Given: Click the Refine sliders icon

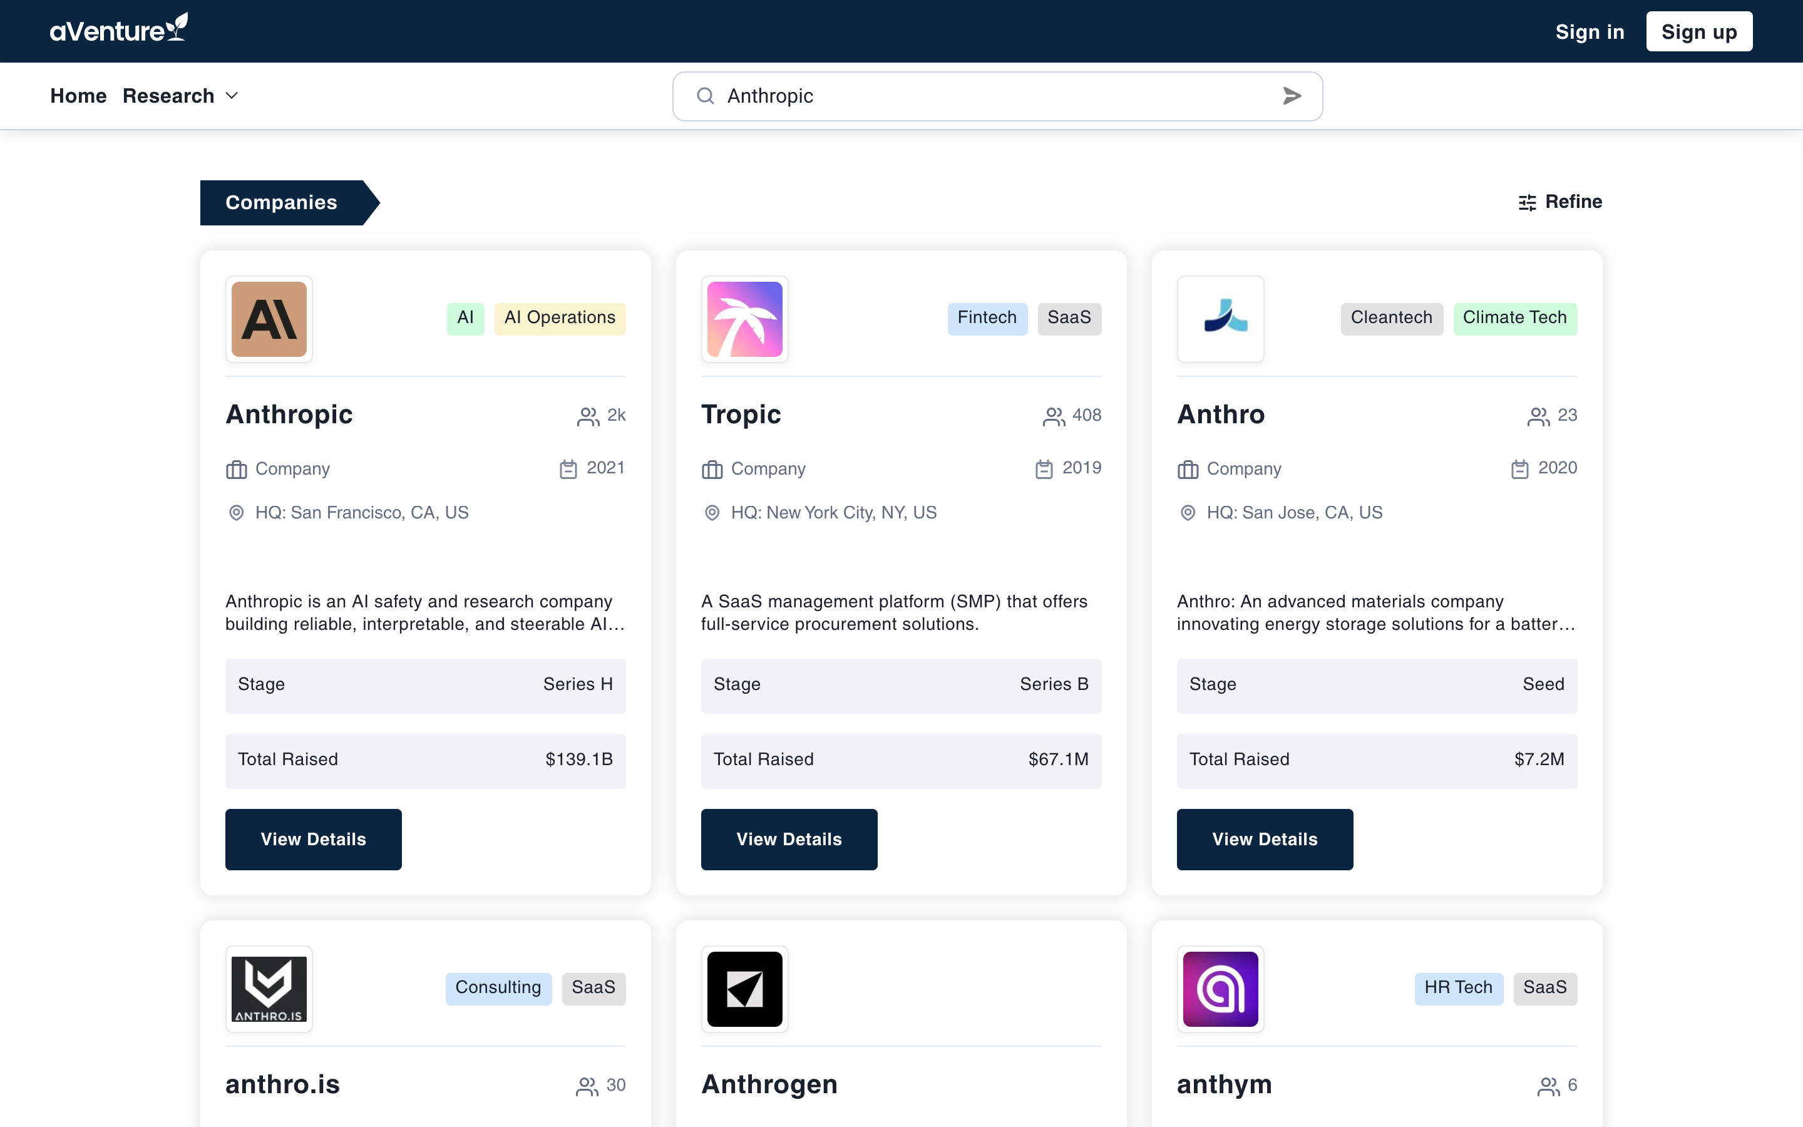Looking at the screenshot, I should pos(1528,202).
